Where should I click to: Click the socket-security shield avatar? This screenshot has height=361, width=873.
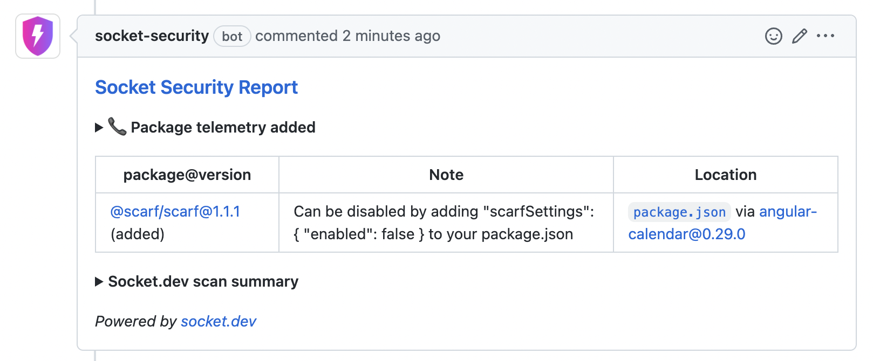coord(38,36)
